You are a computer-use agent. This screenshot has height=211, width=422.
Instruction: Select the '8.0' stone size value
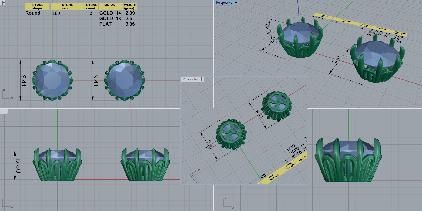coord(56,13)
